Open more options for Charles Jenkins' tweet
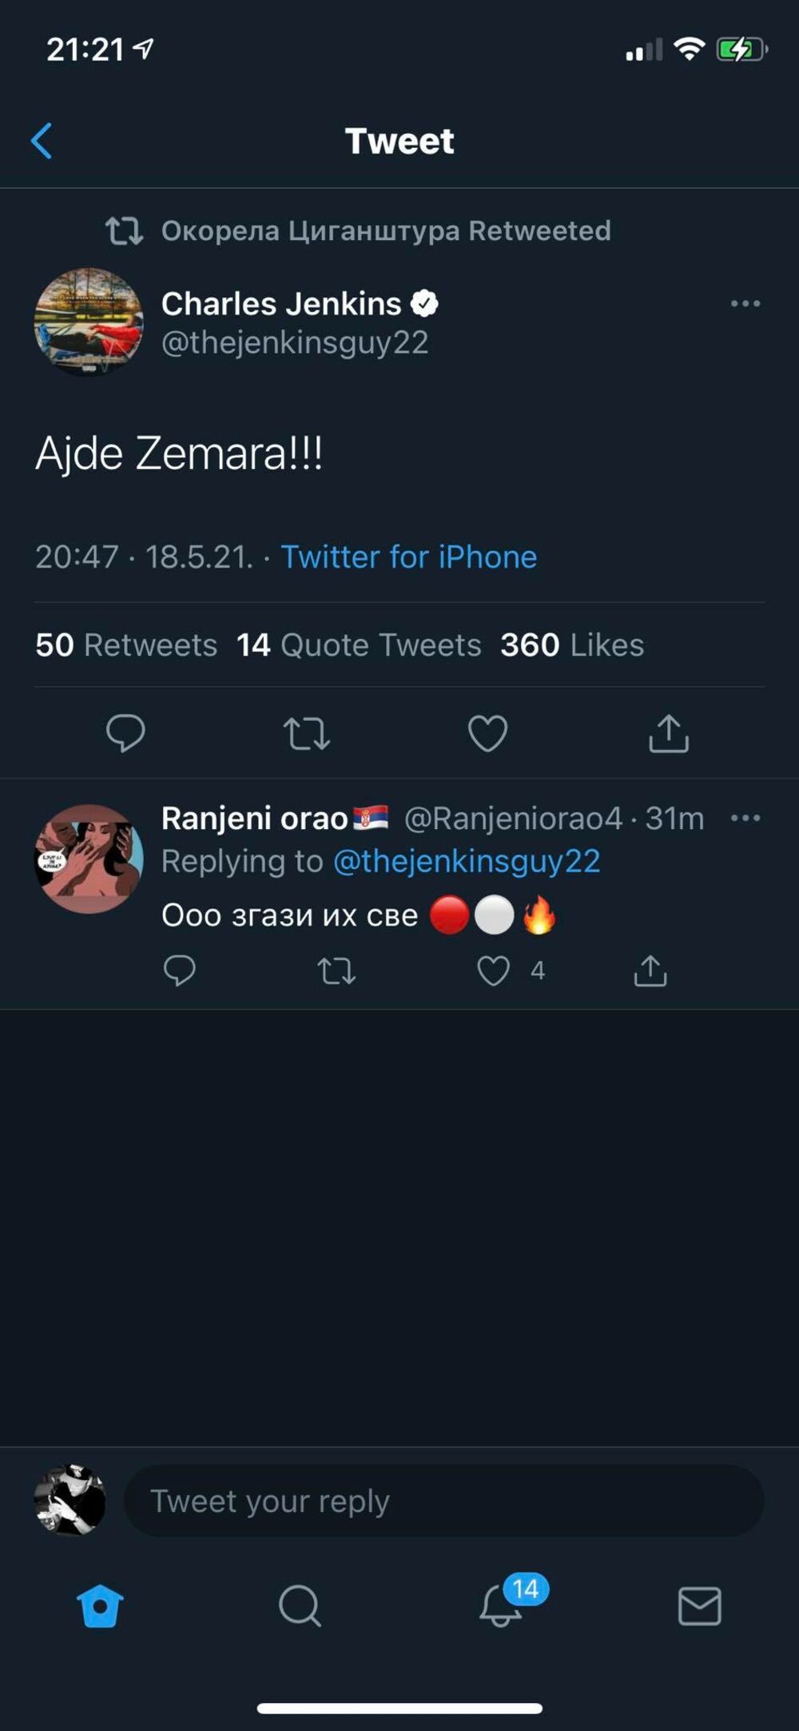Screen dimensions: 799x1731 [745, 304]
